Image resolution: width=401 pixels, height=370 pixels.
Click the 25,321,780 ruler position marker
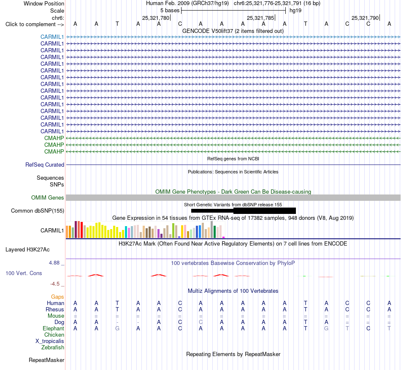pyautogui.click(x=156, y=18)
